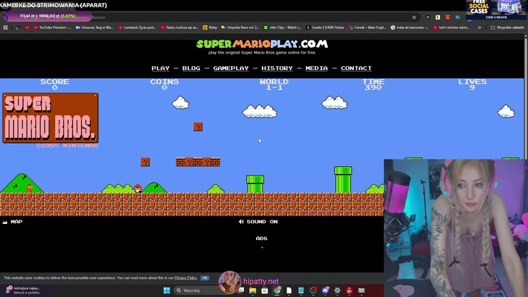
Task: Click the Super Mario Bros. title sign
Action: (x=50, y=118)
